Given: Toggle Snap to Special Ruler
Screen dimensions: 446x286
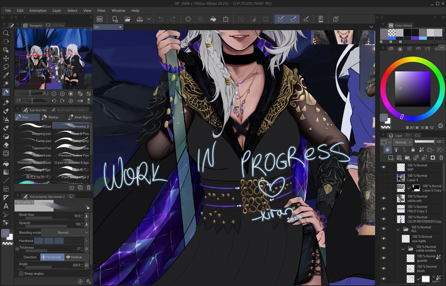Looking at the screenshot, I should 293,19.
